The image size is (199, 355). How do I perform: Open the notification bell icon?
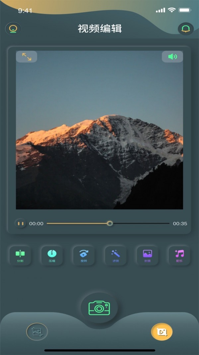[x=186, y=29]
